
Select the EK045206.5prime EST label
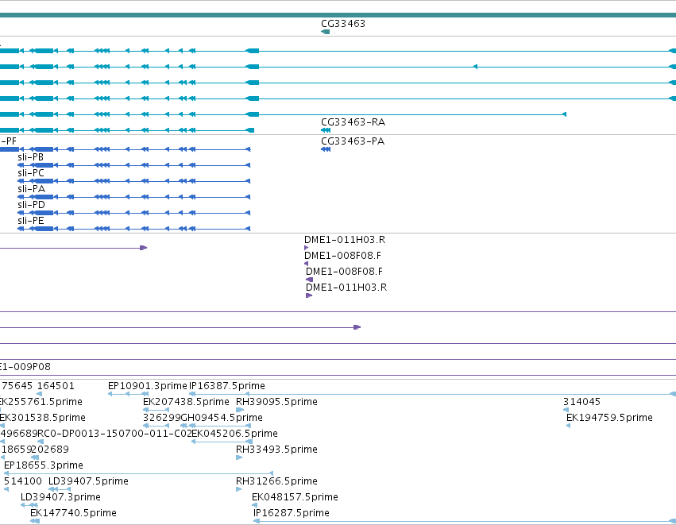point(235,434)
